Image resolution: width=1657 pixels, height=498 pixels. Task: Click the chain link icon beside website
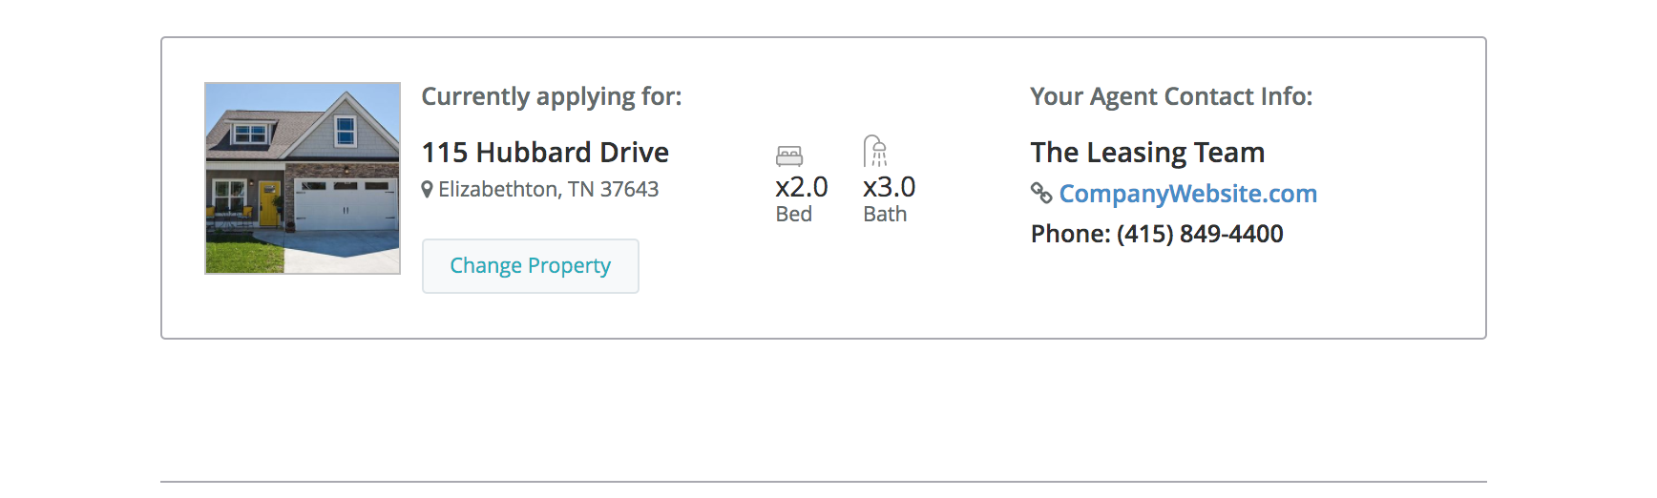coord(1041,194)
